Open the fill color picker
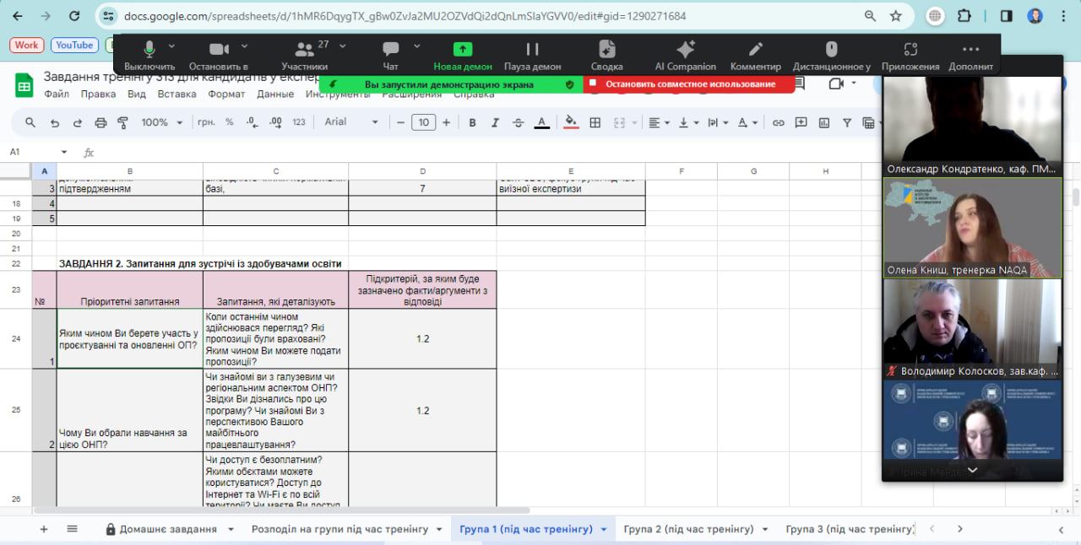Viewport: 1081px width, 545px height. 571,122
